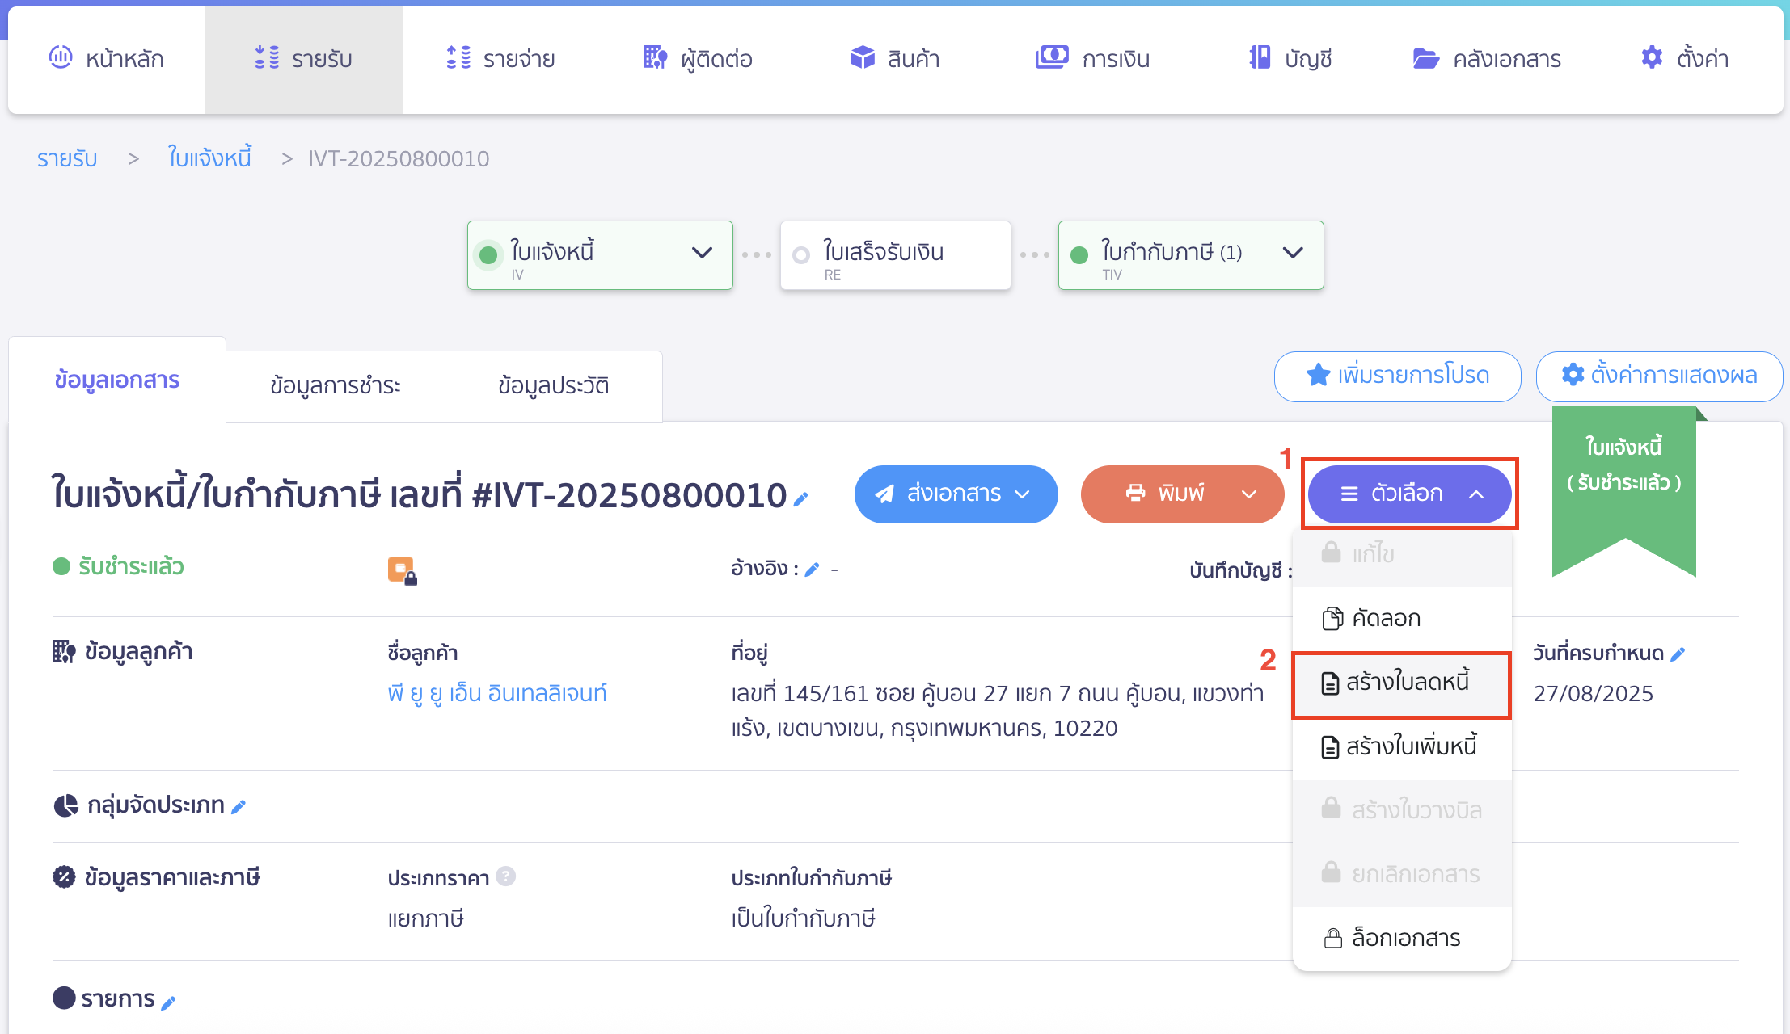Click the green ใบแจ้งหนี้ paid ribbon
Viewport: 1790px width, 1034px height.
1623,493
